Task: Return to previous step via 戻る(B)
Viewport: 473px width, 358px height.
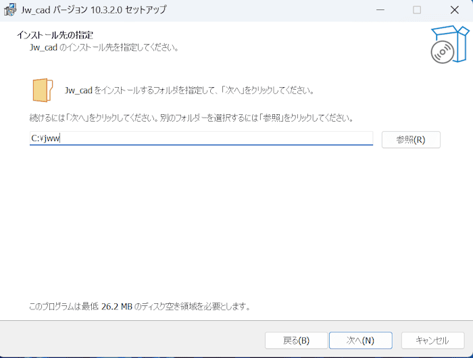Action: coord(296,340)
